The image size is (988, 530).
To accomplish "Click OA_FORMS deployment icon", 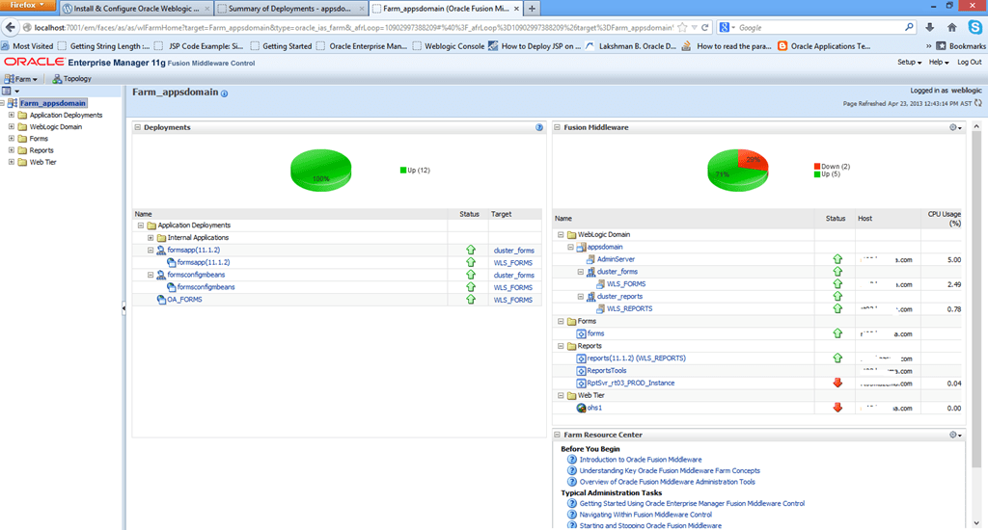I will click(161, 300).
